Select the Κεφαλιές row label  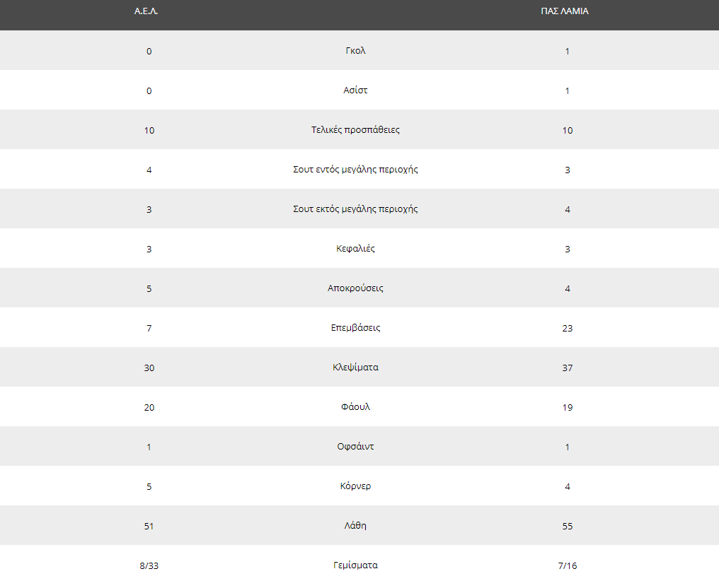tap(355, 249)
